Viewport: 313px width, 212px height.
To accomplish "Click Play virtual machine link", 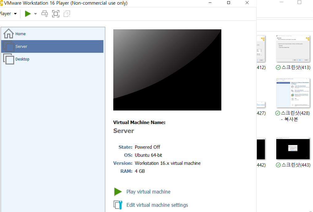I will click(x=148, y=192).
